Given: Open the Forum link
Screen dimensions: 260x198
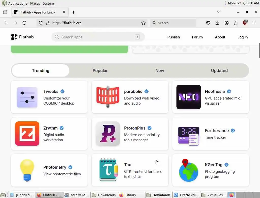Looking at the screenshot, I should (x=197, y=37).
